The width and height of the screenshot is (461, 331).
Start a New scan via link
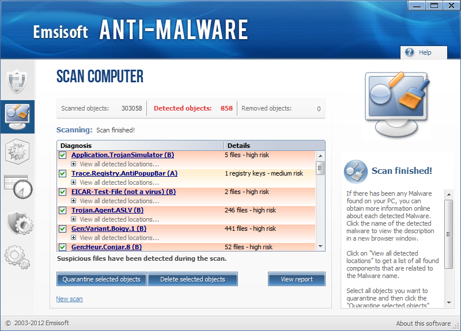[69, 299]
